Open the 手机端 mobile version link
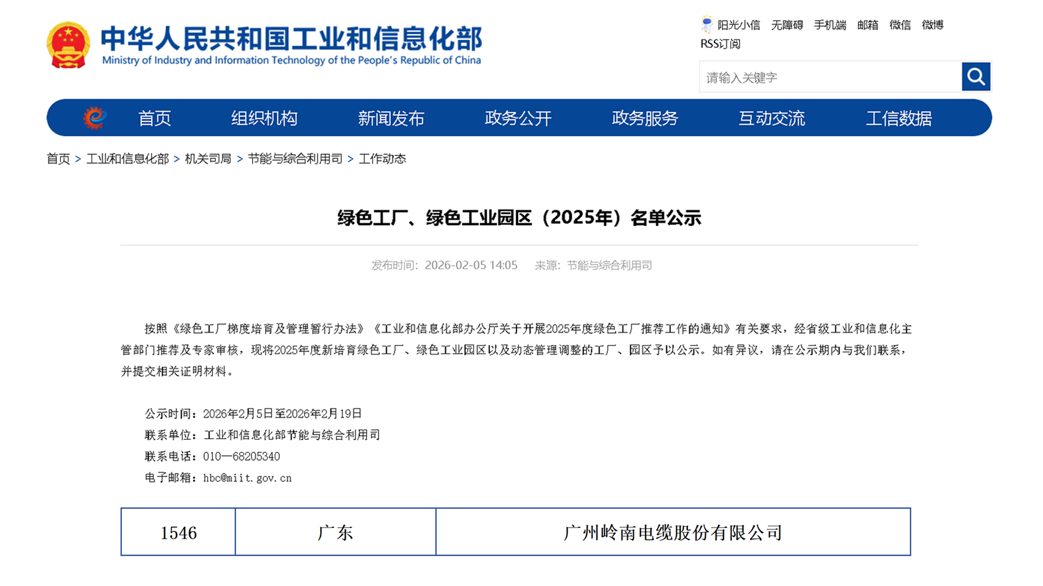1043x586 pixels. coord(829,26)
